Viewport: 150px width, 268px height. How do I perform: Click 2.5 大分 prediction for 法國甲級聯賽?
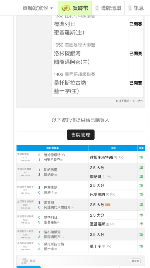pos(97,168)
